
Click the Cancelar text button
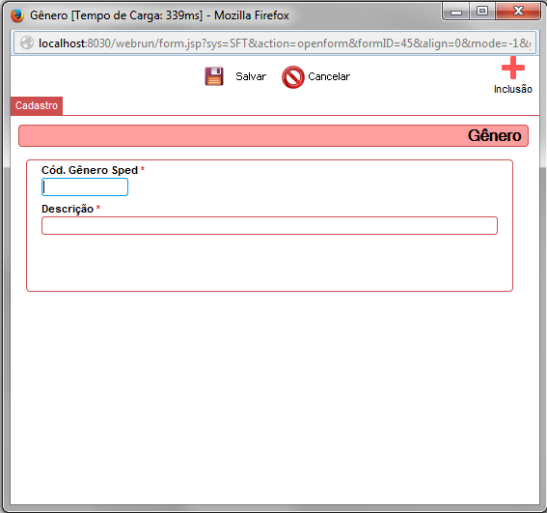point(329,76)
